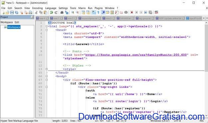Save recorded macro toolbar icon
Viewport: 208px width, 123px height.
[x=150, y=12]
